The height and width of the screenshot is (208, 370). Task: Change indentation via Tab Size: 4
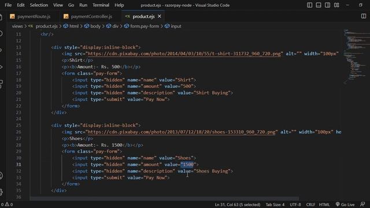(x=275, y=205)
